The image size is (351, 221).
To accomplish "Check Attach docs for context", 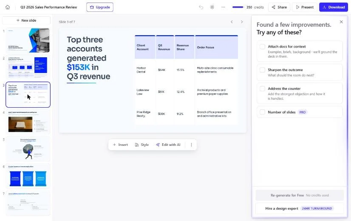I will pos(262,47).
